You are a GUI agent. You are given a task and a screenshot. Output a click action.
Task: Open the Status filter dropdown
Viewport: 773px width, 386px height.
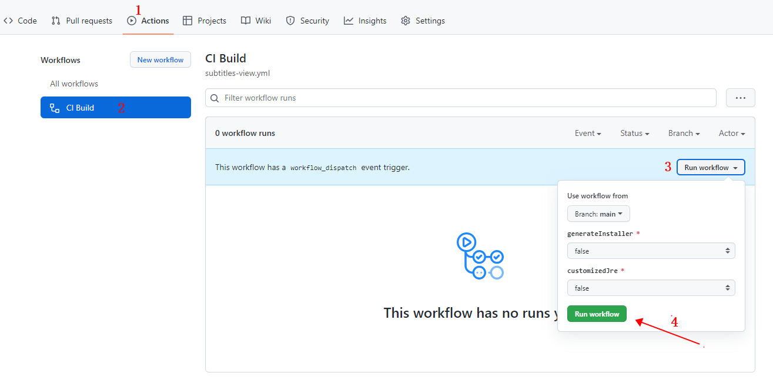635,133
